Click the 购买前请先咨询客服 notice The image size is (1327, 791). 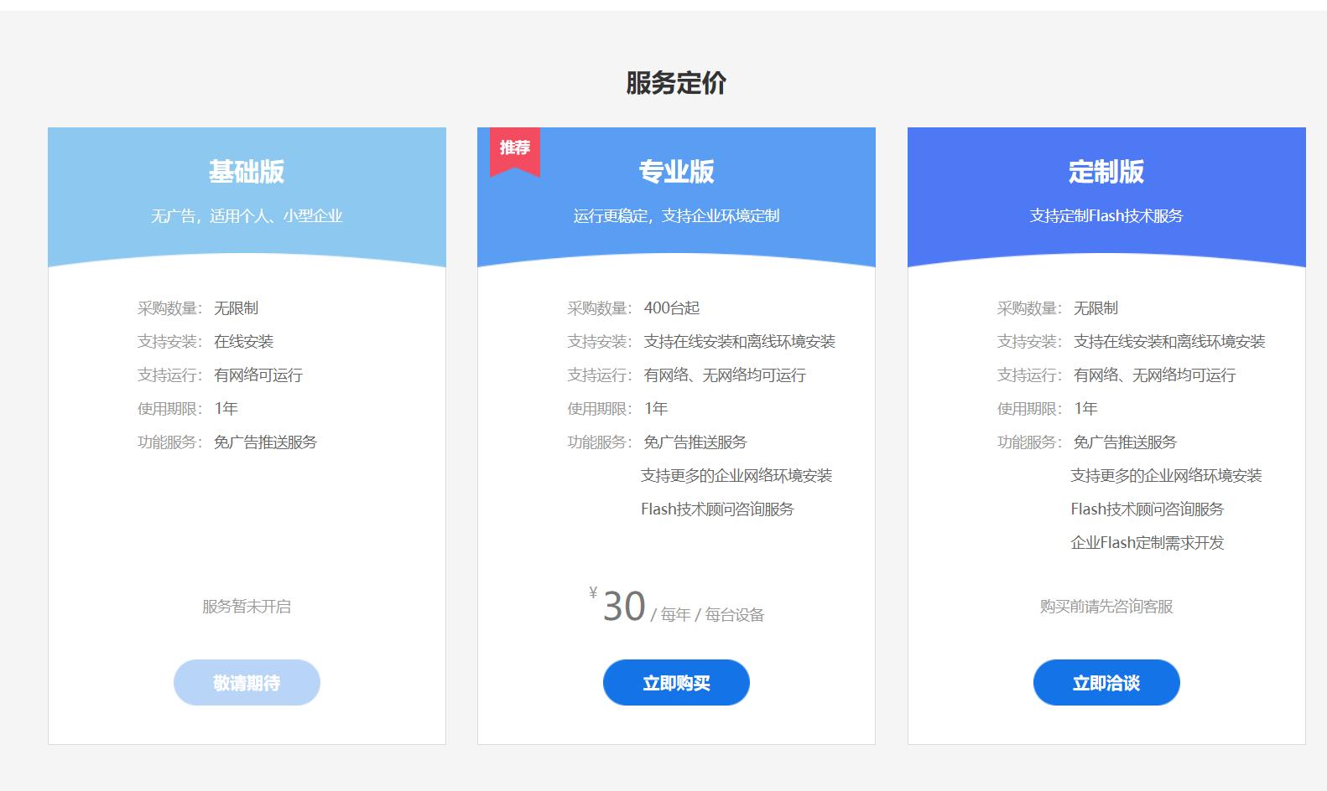click(1106, 607)
